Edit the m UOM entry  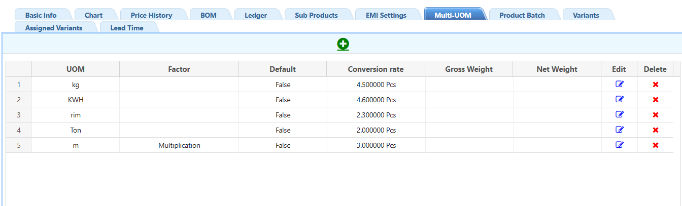(x=619, y=145)
